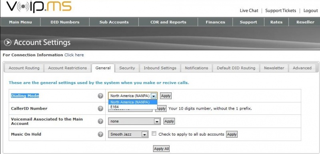The height and width of the screenshot is (154, 320).
Task: Switch to Advanced tab
Action: pos(302,68)
